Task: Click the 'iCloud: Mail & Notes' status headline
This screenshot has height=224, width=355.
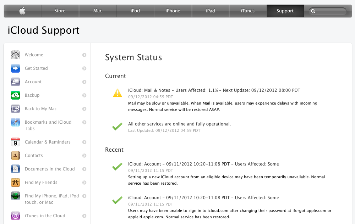Action: (x=214, y=90)
